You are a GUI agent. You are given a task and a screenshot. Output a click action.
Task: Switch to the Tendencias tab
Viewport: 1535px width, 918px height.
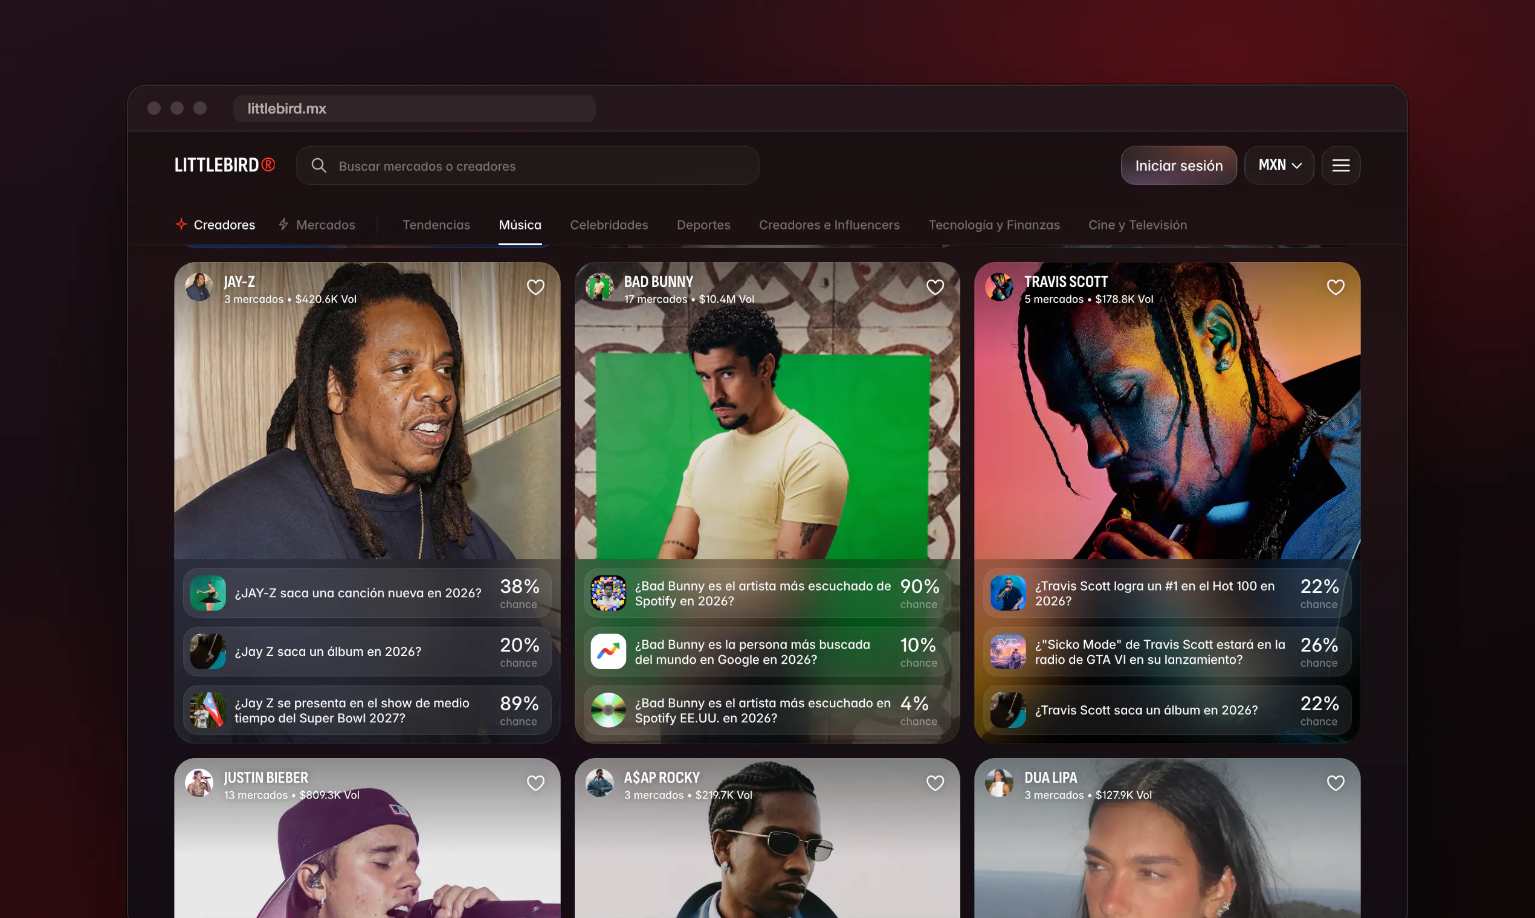pos(436,225)
